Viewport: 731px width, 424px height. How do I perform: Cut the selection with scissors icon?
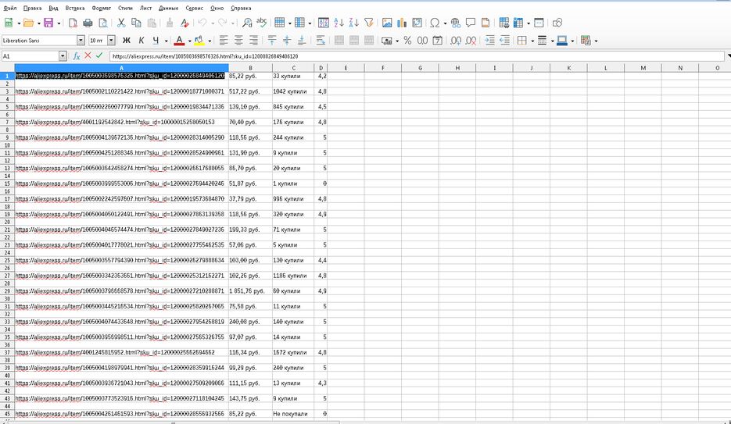121,23
